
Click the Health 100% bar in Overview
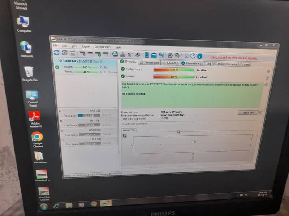[x=174, y=77]
